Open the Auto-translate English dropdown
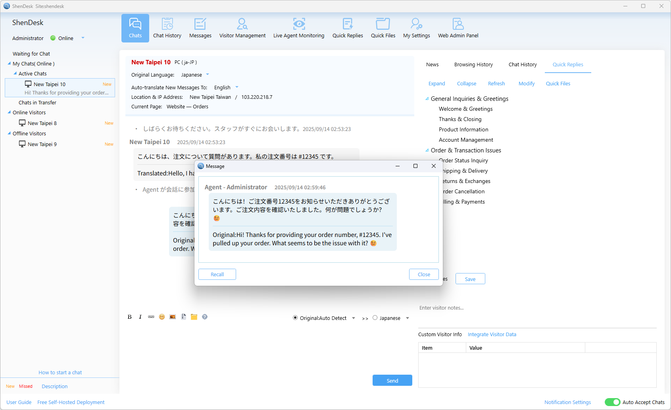 237,87
